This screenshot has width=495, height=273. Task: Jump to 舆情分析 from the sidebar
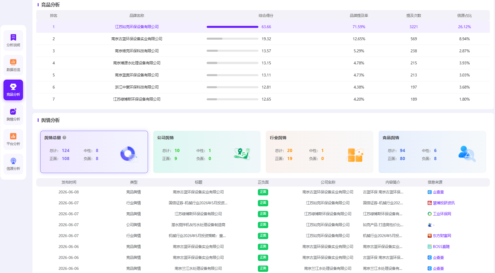pos(13,115)
